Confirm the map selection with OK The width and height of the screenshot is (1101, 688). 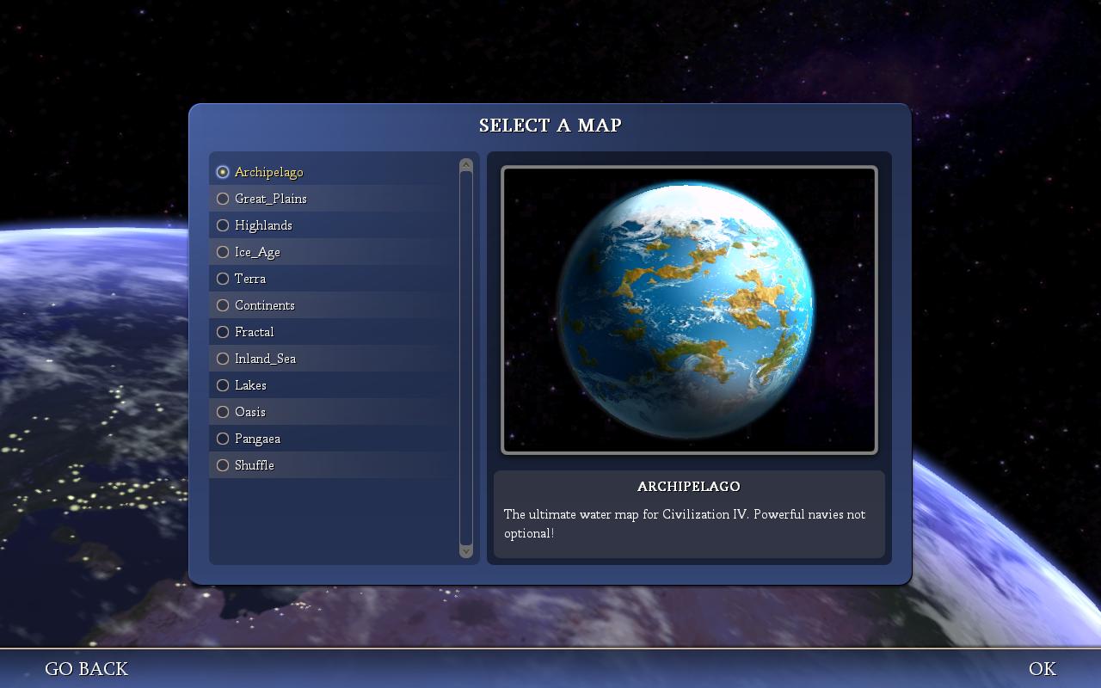click(1043, 669)
